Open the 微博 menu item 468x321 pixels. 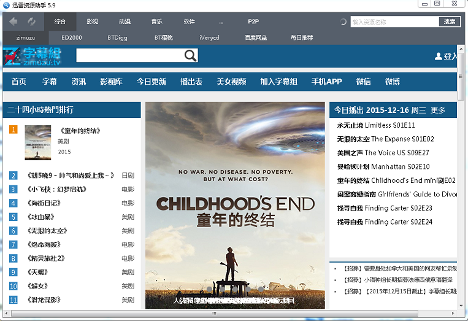click(x=392, y=82)
